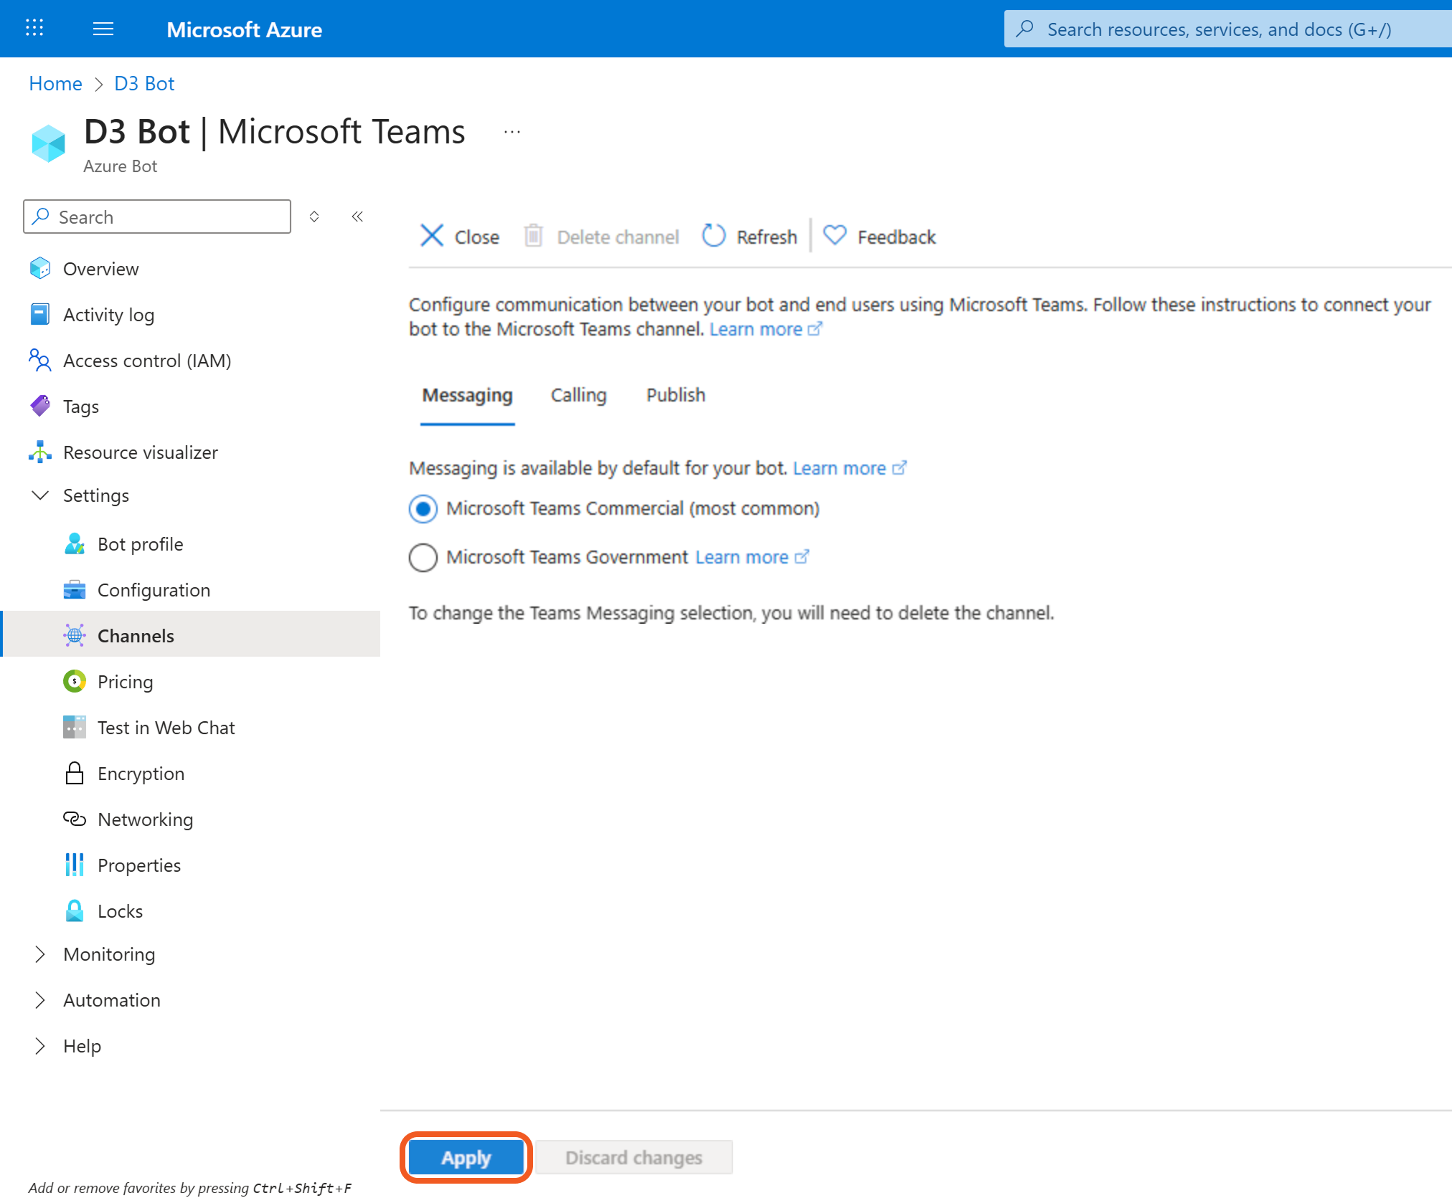The height and width of the screenshot is (1203, 1452).
Task: Open Bot profile settings
Action: click(140, 544)
